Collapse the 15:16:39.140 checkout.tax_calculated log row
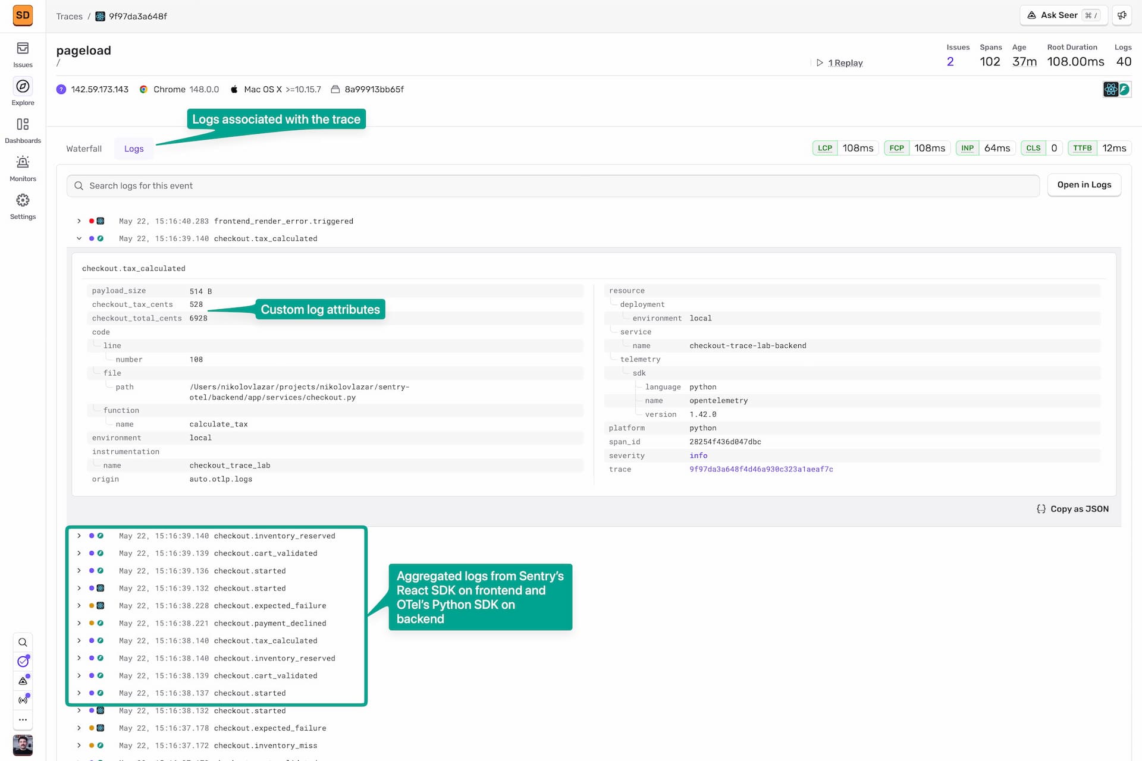Screen dimensions: 1142x761 [x=79, y=238]
